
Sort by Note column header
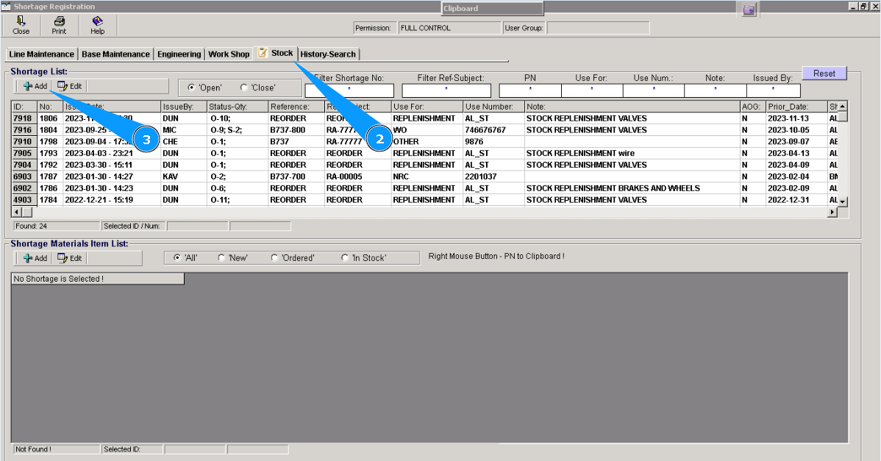632,107
